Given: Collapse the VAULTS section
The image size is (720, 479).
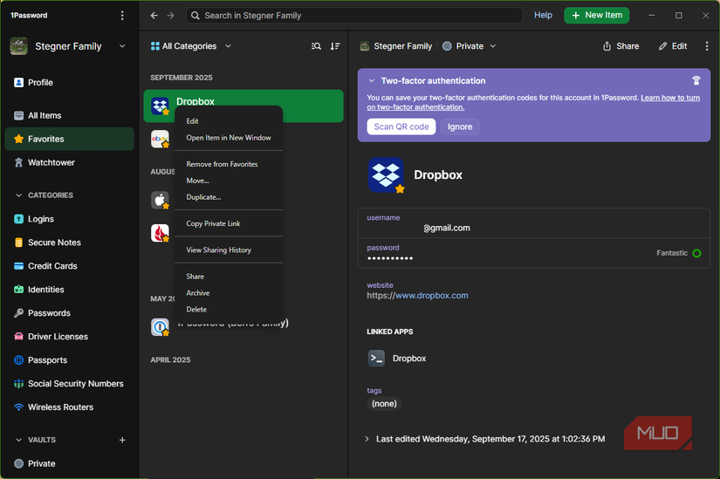Looking at the screenshot, I should point(19,440).
